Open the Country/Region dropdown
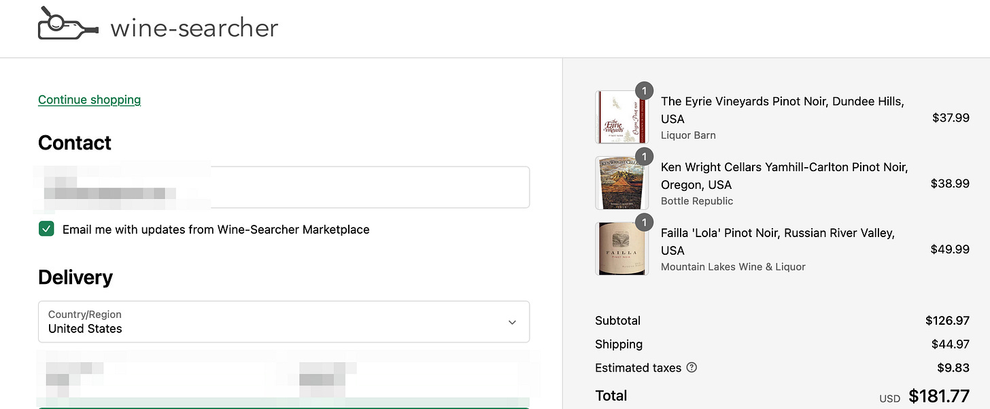The image size is (990, 409). click(284, 321)
